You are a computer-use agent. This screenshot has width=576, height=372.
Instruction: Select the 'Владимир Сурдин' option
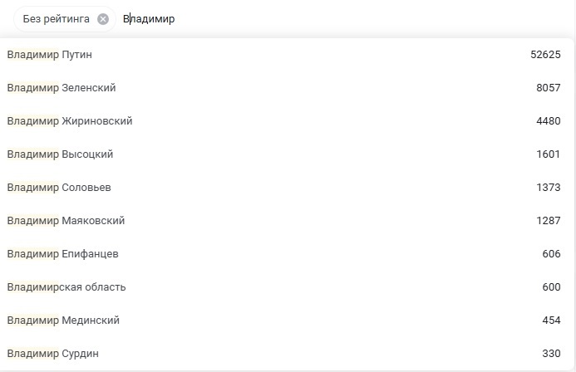pos(288,353)
